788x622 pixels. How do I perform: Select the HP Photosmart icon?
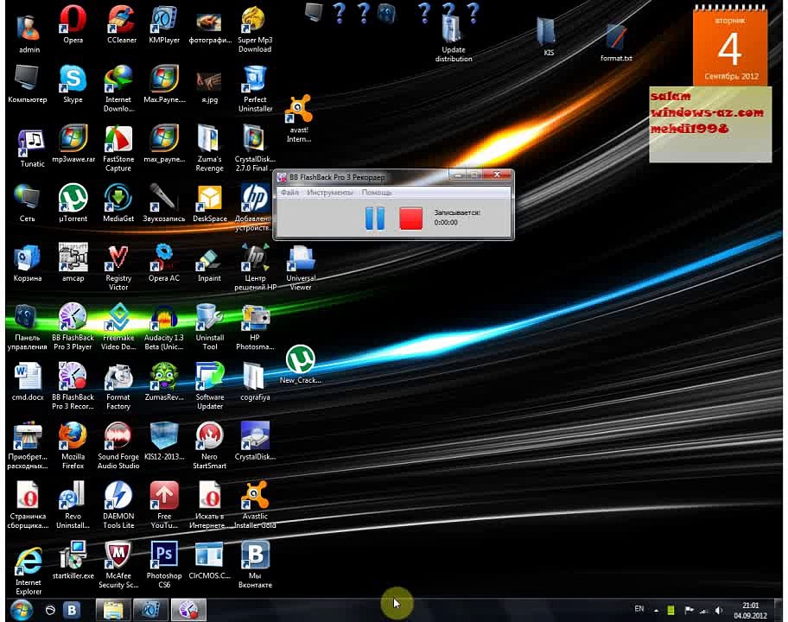point(255,327)
